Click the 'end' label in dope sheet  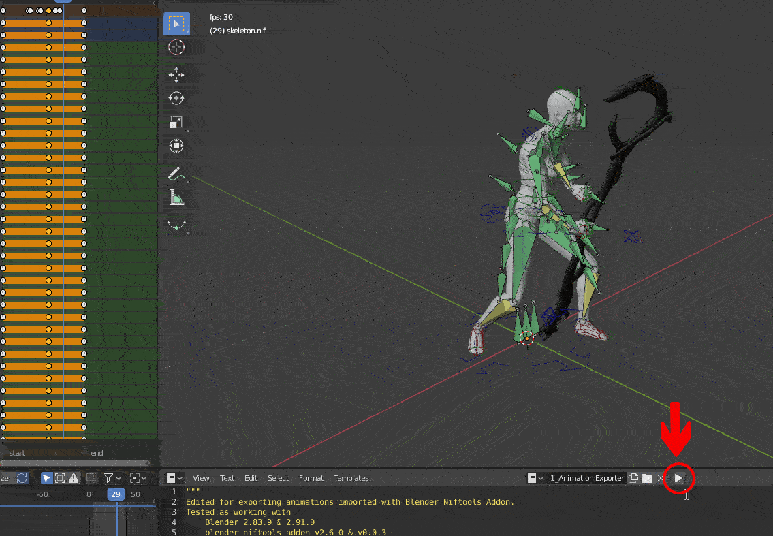pyautogui.click(x=97, y=453)
